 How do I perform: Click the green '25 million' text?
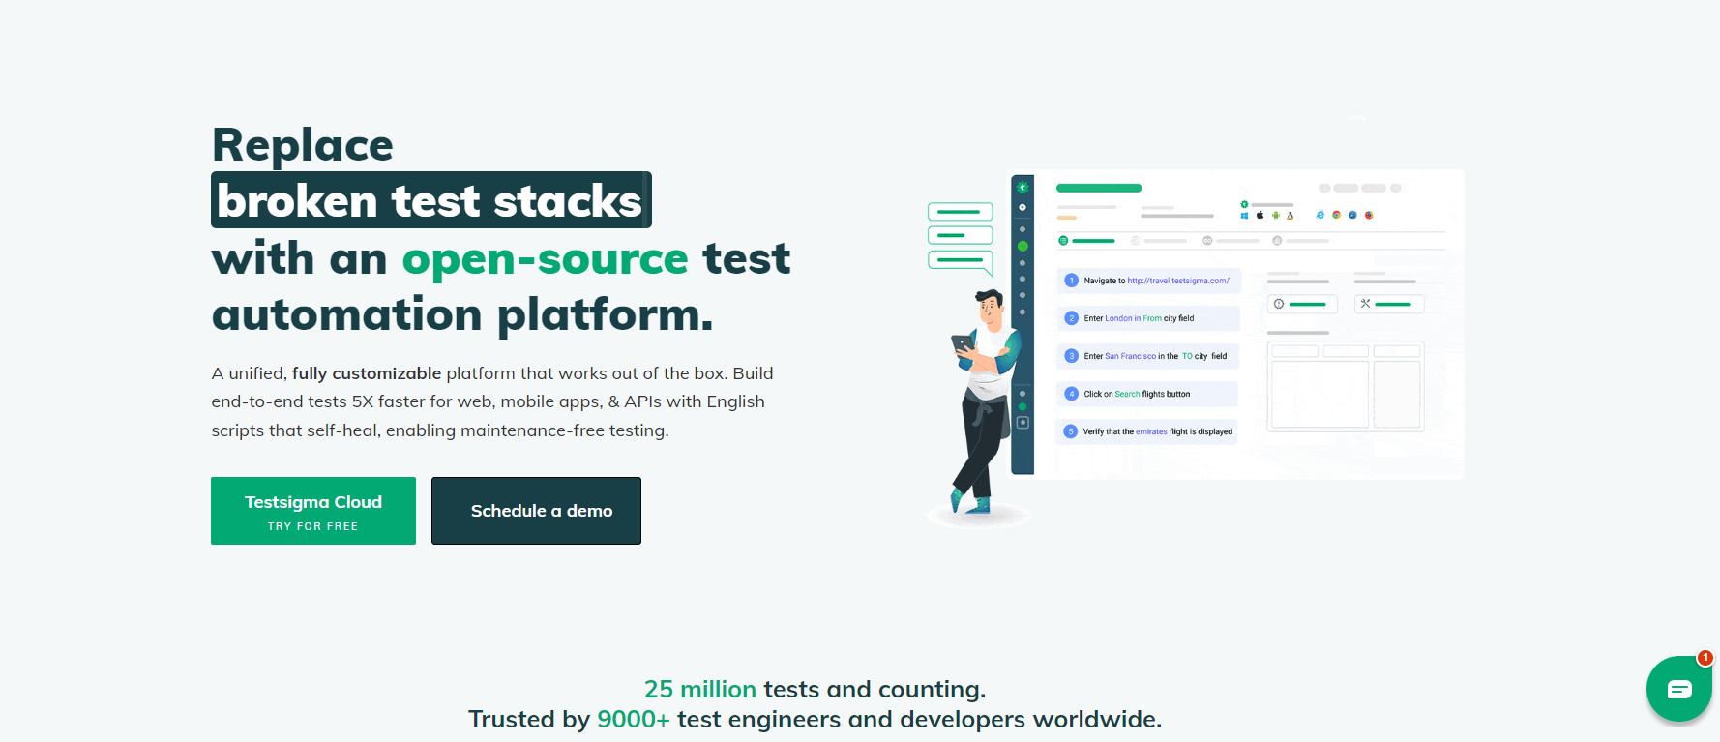point(700,689)
